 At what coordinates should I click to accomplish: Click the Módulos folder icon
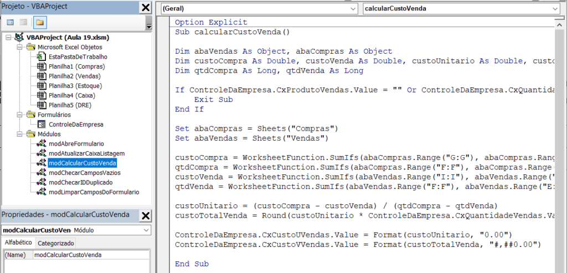click(31, 134)
